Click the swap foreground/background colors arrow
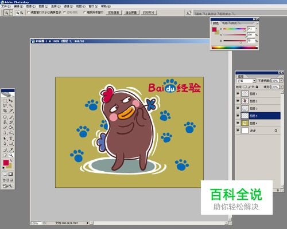Screen dimensions: 287x229 click(x=11, y=161)
